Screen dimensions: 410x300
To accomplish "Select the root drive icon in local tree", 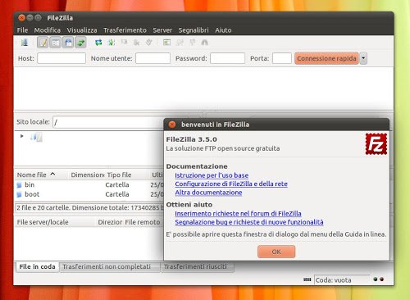I will pos(36,138).
